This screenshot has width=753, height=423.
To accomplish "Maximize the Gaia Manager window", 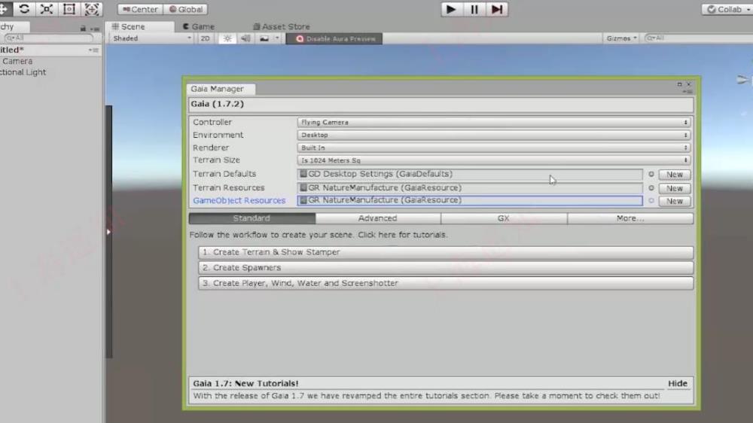I will point(679,84).
